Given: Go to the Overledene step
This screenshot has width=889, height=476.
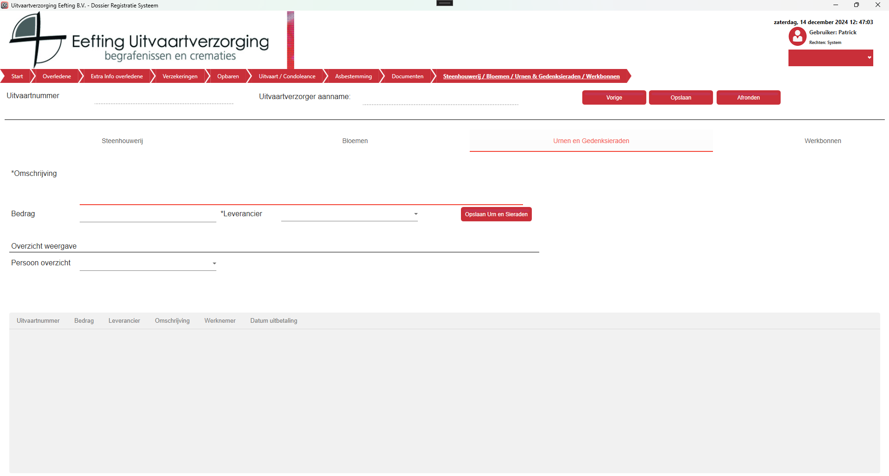Looking at the screenshot, I should click(57, 76).
